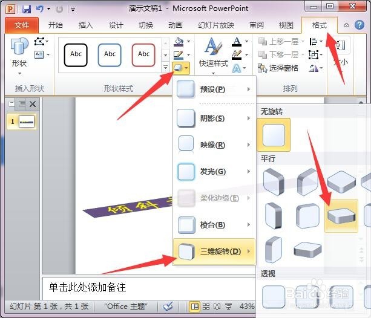Open the 阴影(S) shadow submenu
The image size is (371, 318).
coord(214,118)
